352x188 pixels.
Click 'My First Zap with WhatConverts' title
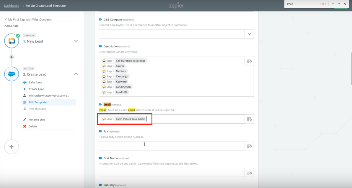(30, 19)
